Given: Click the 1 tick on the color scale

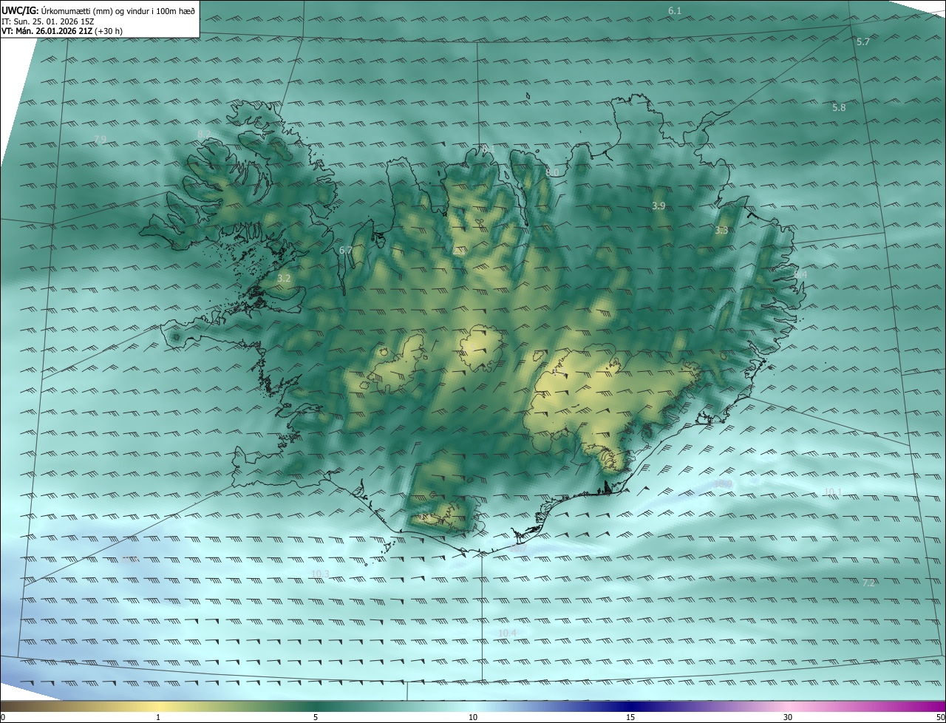Looking at the screenshot, I should click(x=158, y=718).
